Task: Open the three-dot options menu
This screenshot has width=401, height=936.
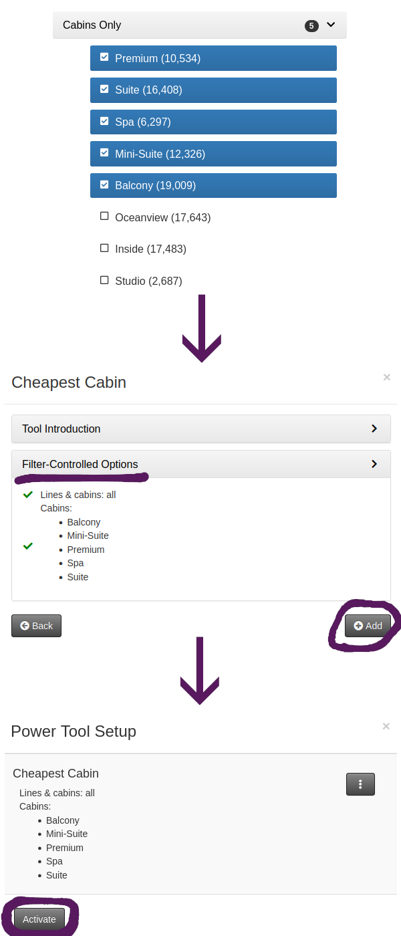Action: pos(360,784)
